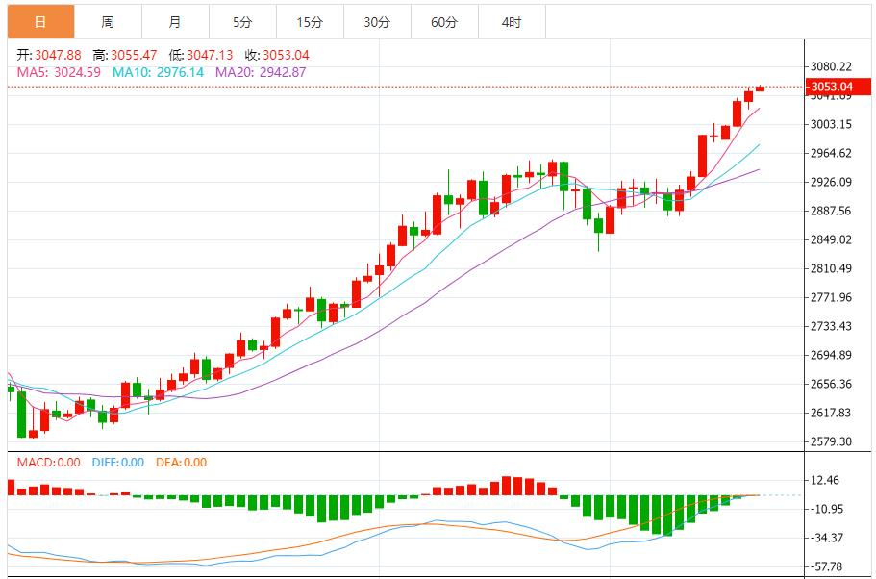Switch to the 周 weekly tab
The image size is (876, 579).
[x=108, y=21]
